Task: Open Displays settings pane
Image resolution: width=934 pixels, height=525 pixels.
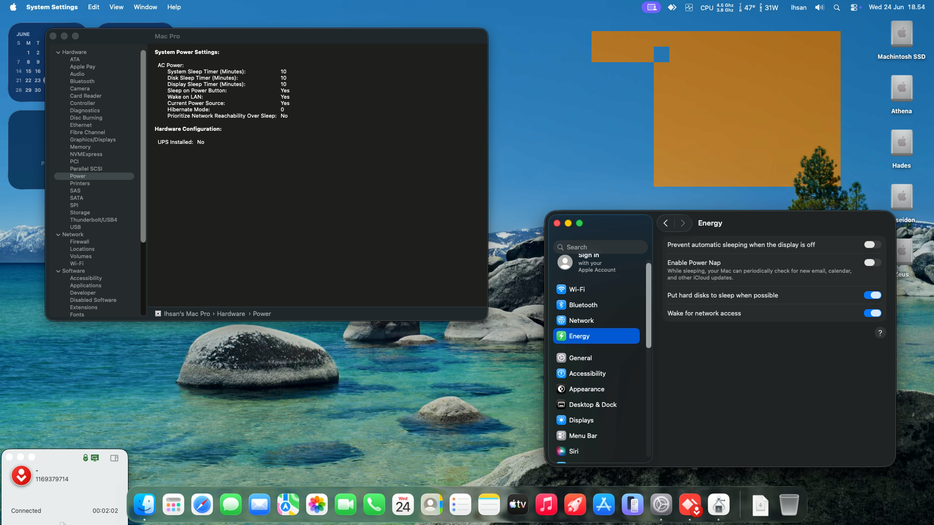Action: click(x=596, y=420)
